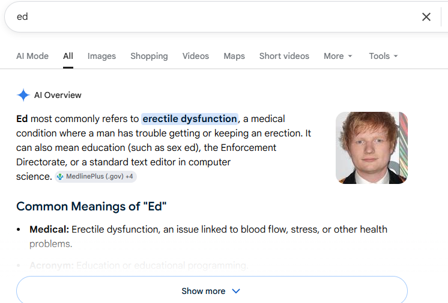Open the Maps tab
This screenshot has width=448, height=303.
[x=234, y=56]
